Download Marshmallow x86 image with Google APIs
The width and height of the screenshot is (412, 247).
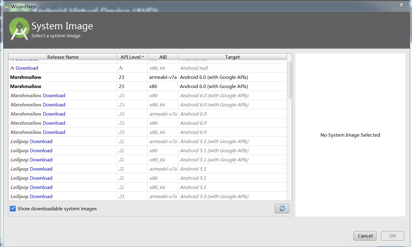click(54, 95)
